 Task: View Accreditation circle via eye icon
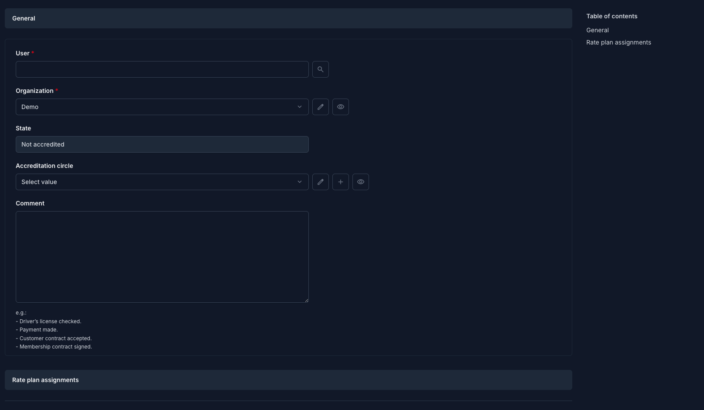point(360,182)
